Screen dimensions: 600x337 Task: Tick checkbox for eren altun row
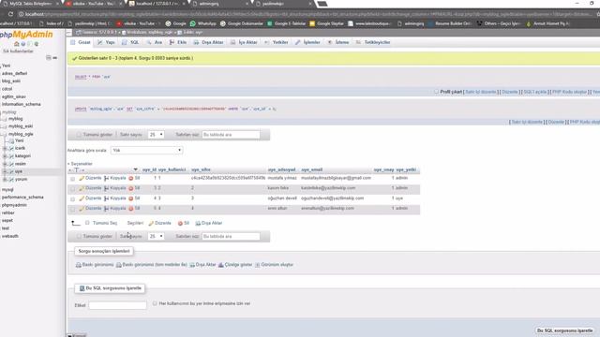[x=73, y=209]
